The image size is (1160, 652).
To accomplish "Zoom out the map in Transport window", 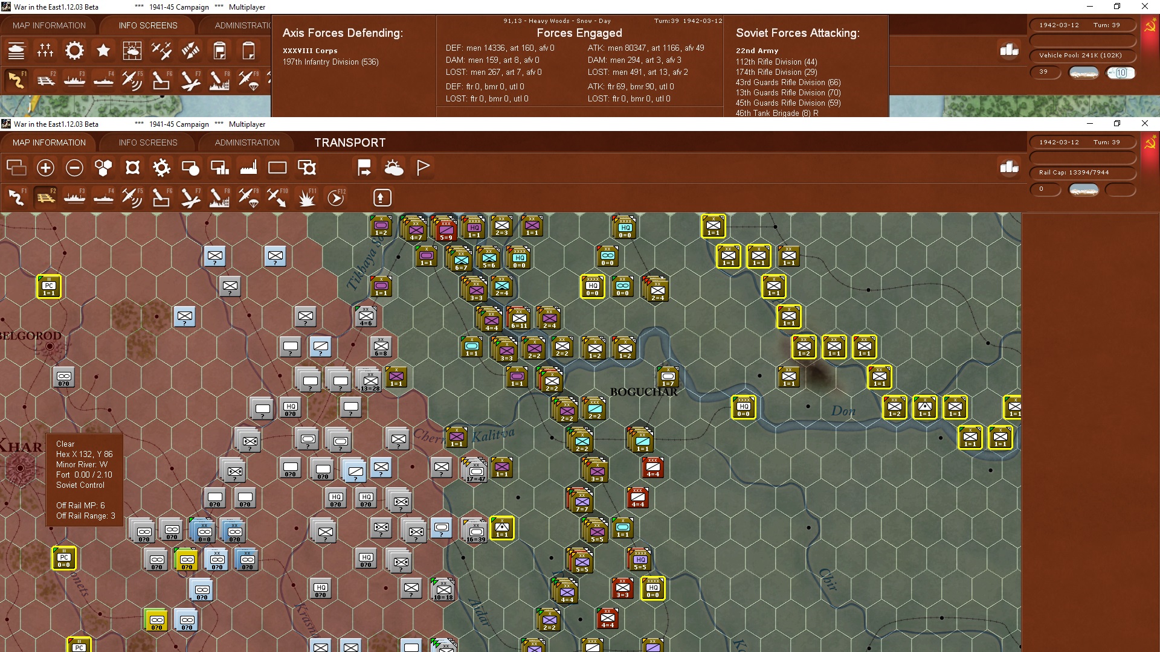I will pyautogui.click(x=74, y=168).
